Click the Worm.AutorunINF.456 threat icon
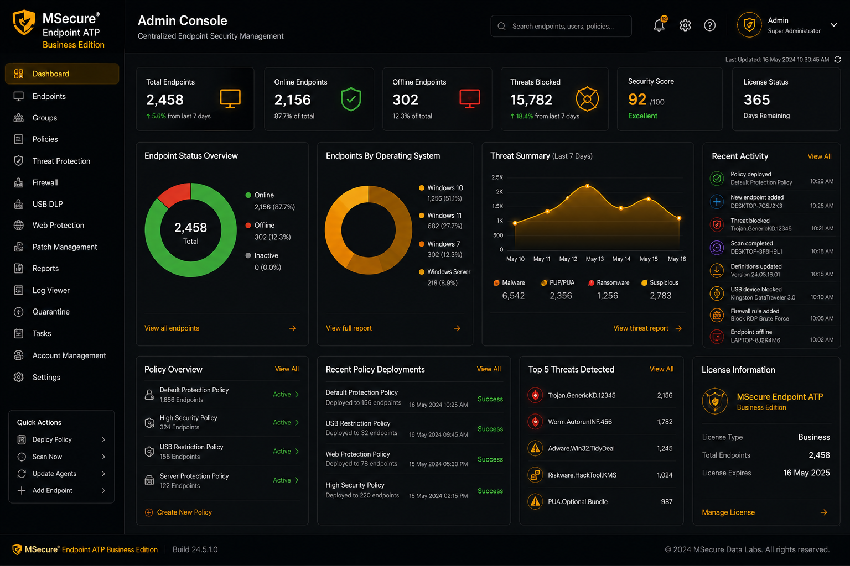Image resolution: width=850 pixels, height=566 pixels. 535,422
